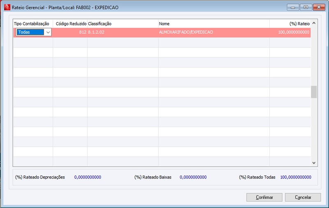Click the Classificação column header
Image resolution: width=329 pixels, height=208 pixels.
coord(123,24)
